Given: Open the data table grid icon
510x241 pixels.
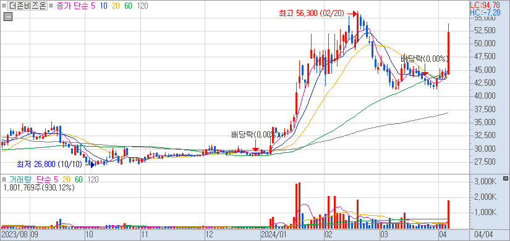Looking at the screenshot, I should coord(8,17).
